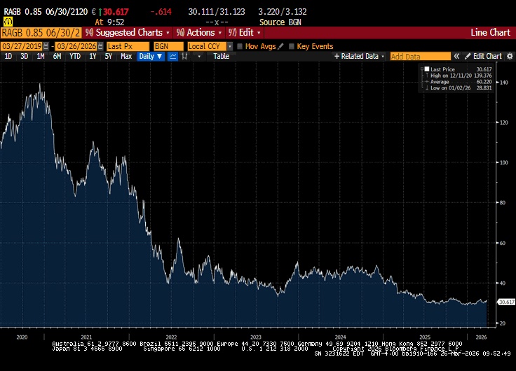Click the BGN source field
516x371 pixels.
168,46
